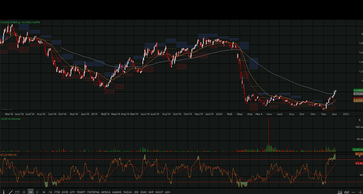The width and height of the screenshot is (363, 194).
Task: Open the indicators list icon
Action: [17, 192]
